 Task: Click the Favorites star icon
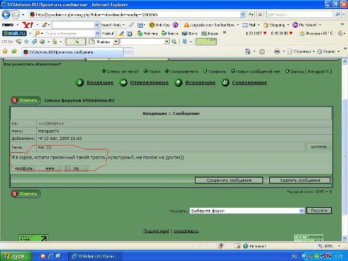(x=5, y=52)
